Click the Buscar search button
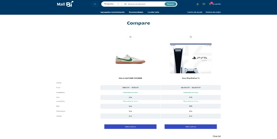 [x=170, y=4]
